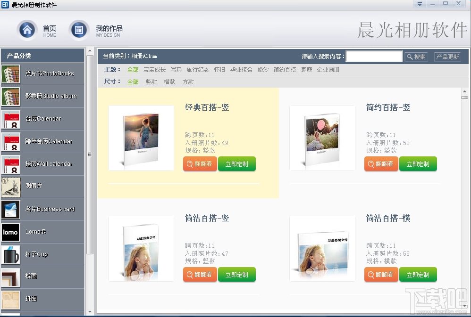This screenshot has width=471, height=317.
Task: Select the Lomo卡 category icon
Action: (x=10, y=232)
